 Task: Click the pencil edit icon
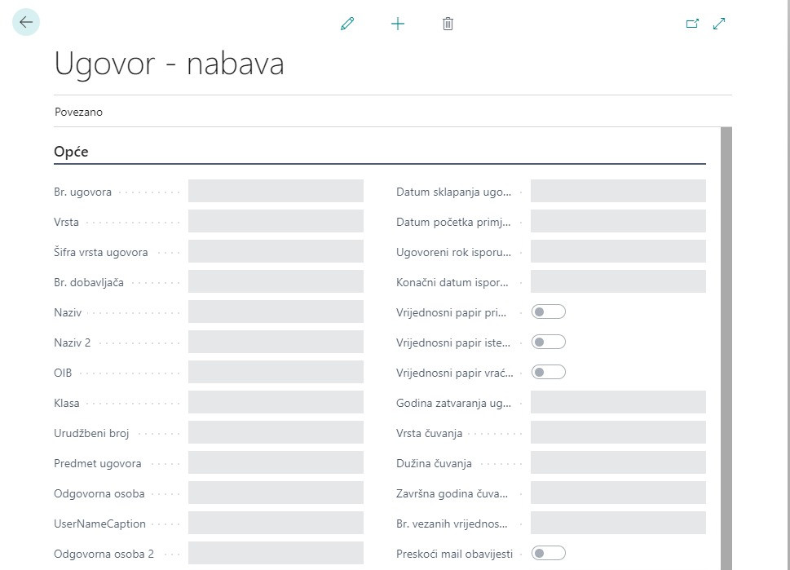[x=348, y=24]
